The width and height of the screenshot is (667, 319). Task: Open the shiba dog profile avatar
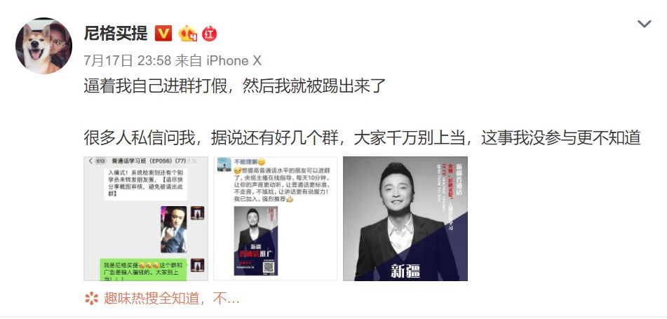pos(43,46)
